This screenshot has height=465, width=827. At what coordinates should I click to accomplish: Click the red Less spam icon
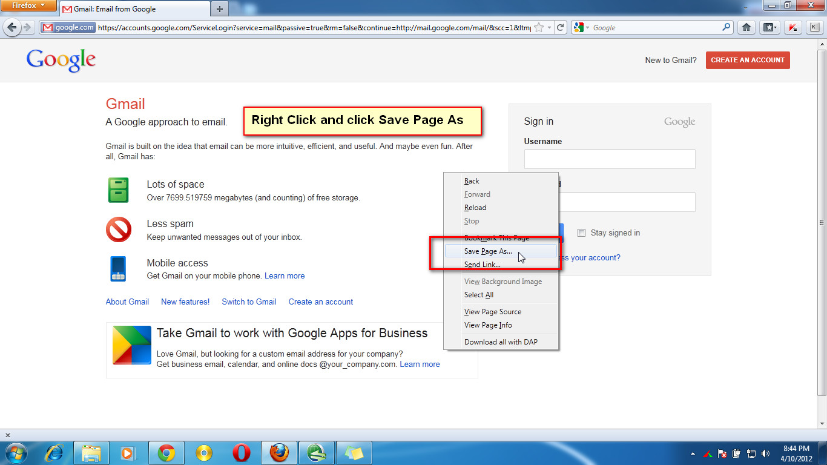pyautogui.click(x=119, y=230)
